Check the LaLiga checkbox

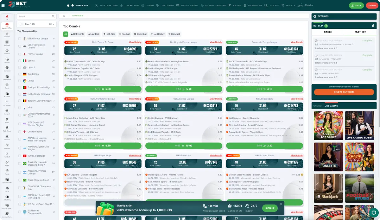(20, 81)
